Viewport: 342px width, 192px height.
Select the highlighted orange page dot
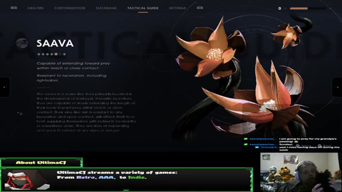point(56,54)
